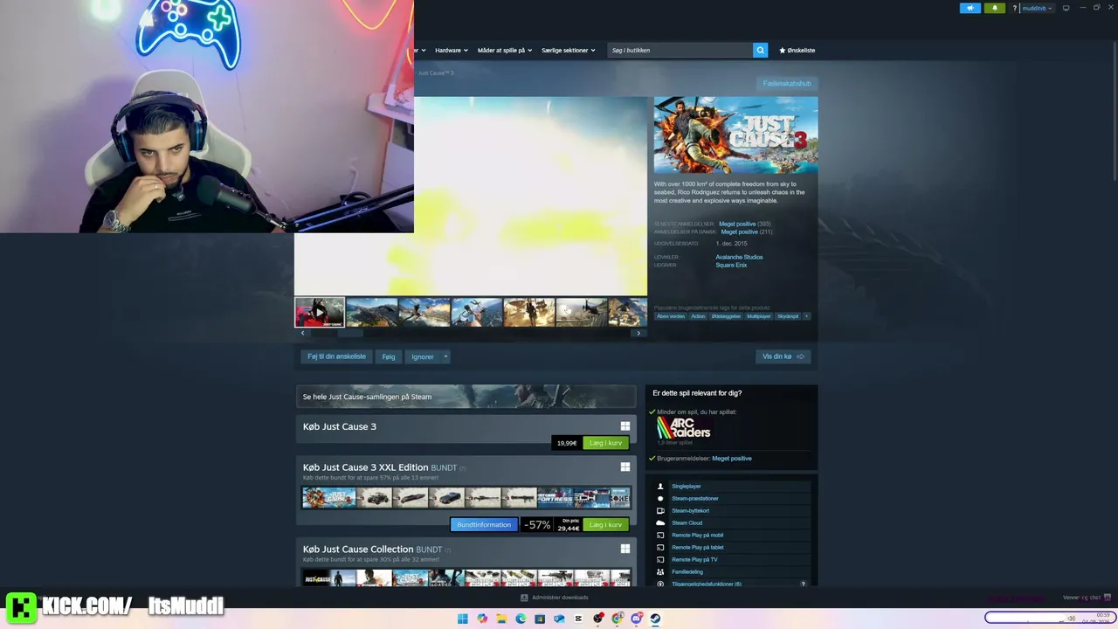Click the thumbnail strip scrollbar handle
The height and width of the screenshot is (629, 1118).
tap(349, 333)
